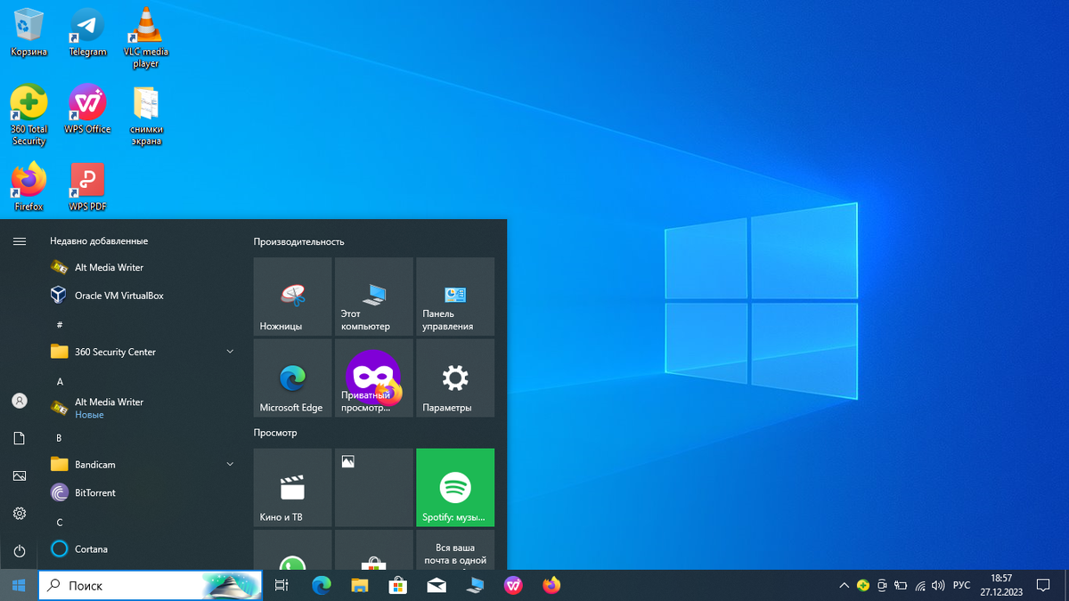The width and height of the screenshot is (1069, 601).
Task: Switch input language via РУС indicator
Action: pos(961,585)
